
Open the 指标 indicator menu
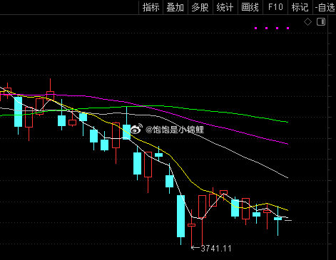tap(151, 7)
